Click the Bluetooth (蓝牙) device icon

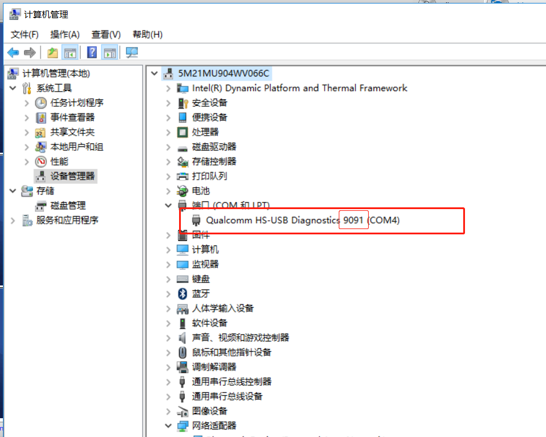pos(183,294)
